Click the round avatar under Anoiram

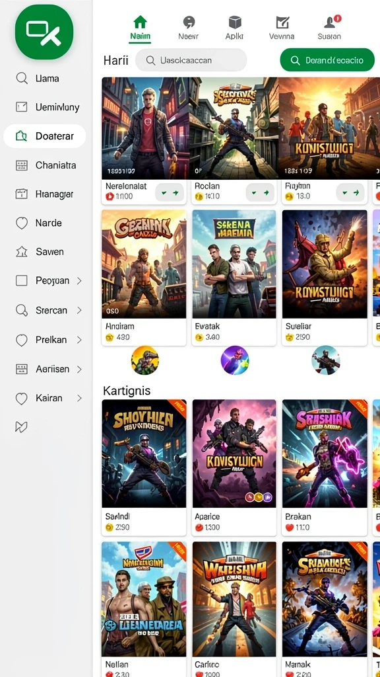(144, 360)
